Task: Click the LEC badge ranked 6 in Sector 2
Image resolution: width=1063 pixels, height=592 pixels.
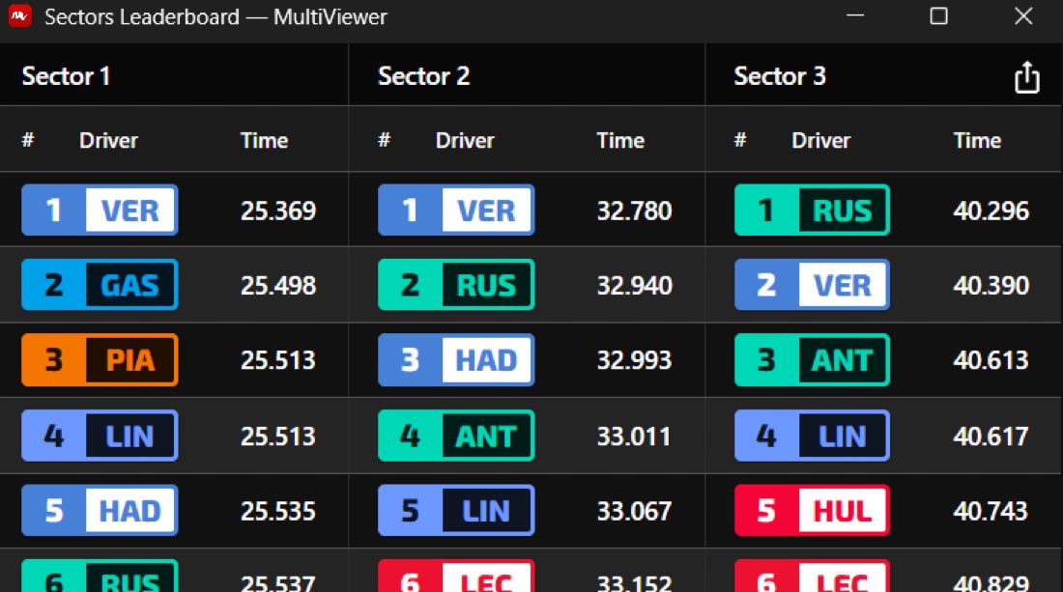Action: (x=456, y=576)
